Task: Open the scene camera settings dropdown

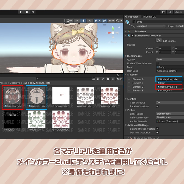Action: click(x=111, y=21)
